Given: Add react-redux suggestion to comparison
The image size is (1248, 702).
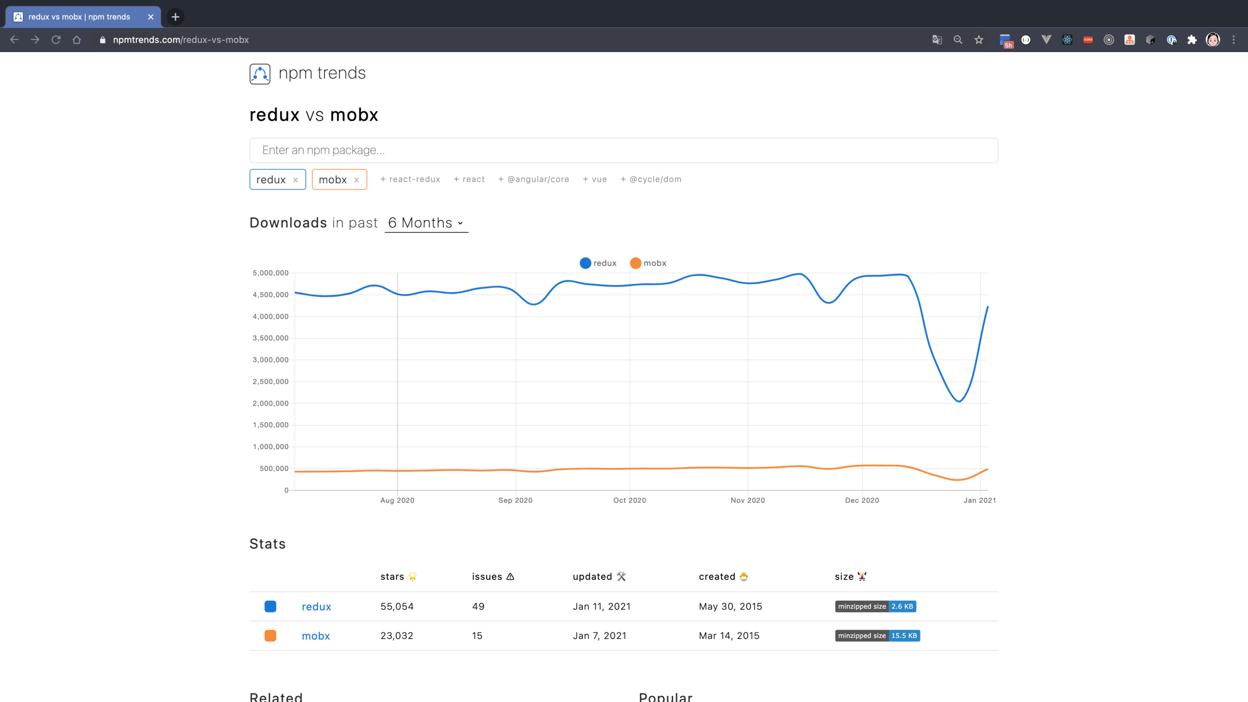Looking at the screenshot, I should pos(410,179).
